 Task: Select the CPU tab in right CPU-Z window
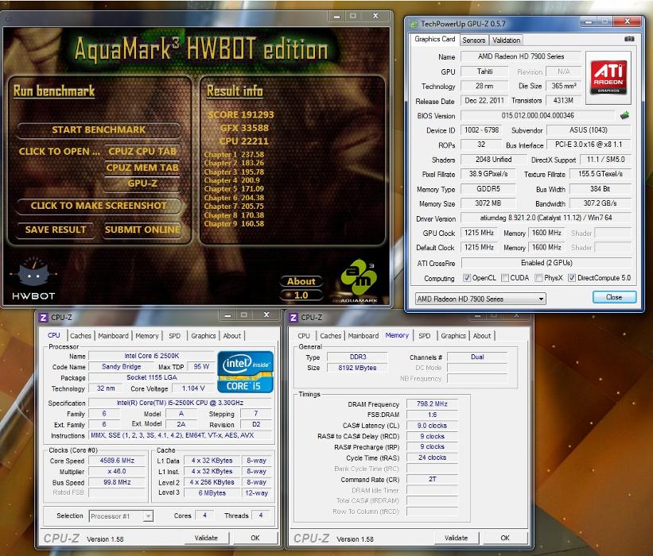coord(304,336)
